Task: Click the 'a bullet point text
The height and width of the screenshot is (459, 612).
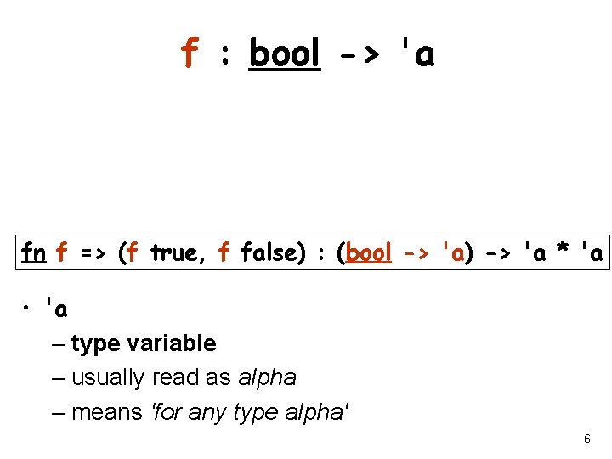Action: [57, 309]
